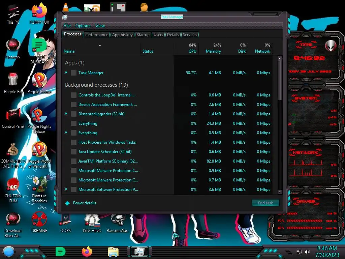
Task: Open Firefox from the taskbar
Action: pos(87,252)
